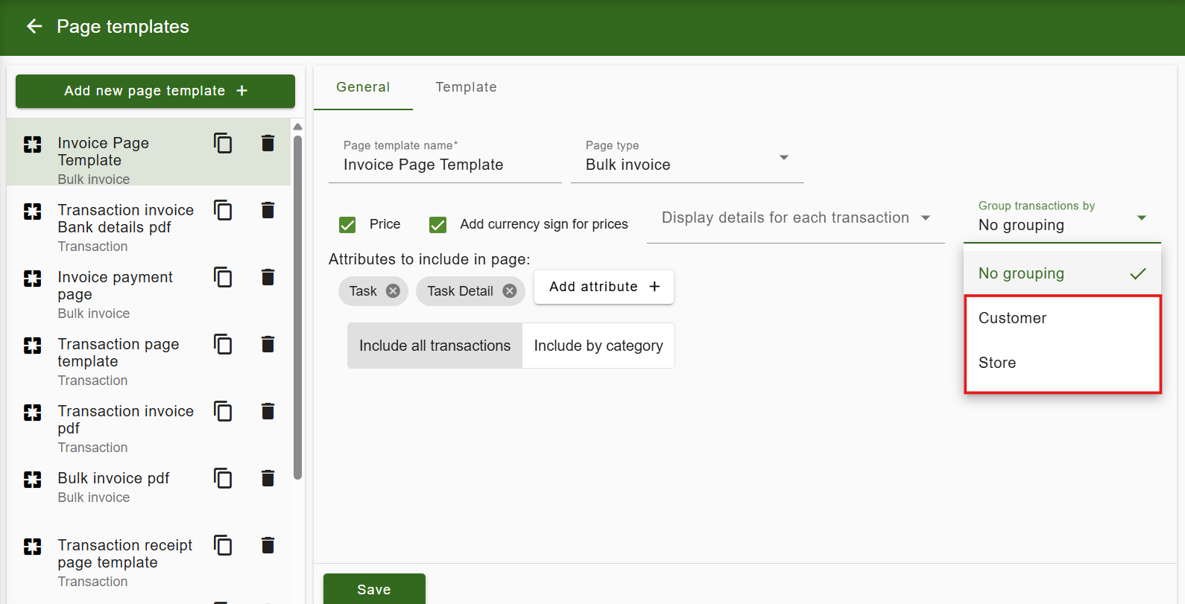Copy the Transaction invoice Bank details pdf

223,210
